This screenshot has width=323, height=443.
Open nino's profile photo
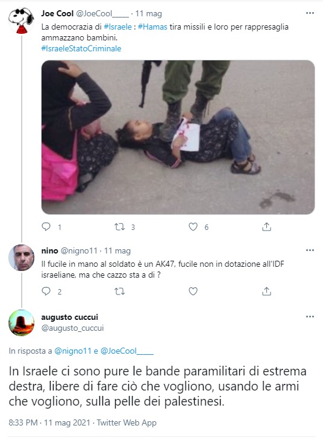[22, 258]
